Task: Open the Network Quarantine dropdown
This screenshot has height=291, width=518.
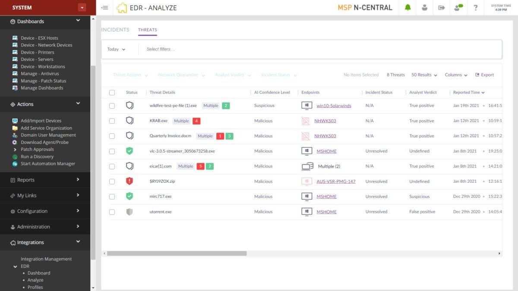Action: [x=181, y=75]
